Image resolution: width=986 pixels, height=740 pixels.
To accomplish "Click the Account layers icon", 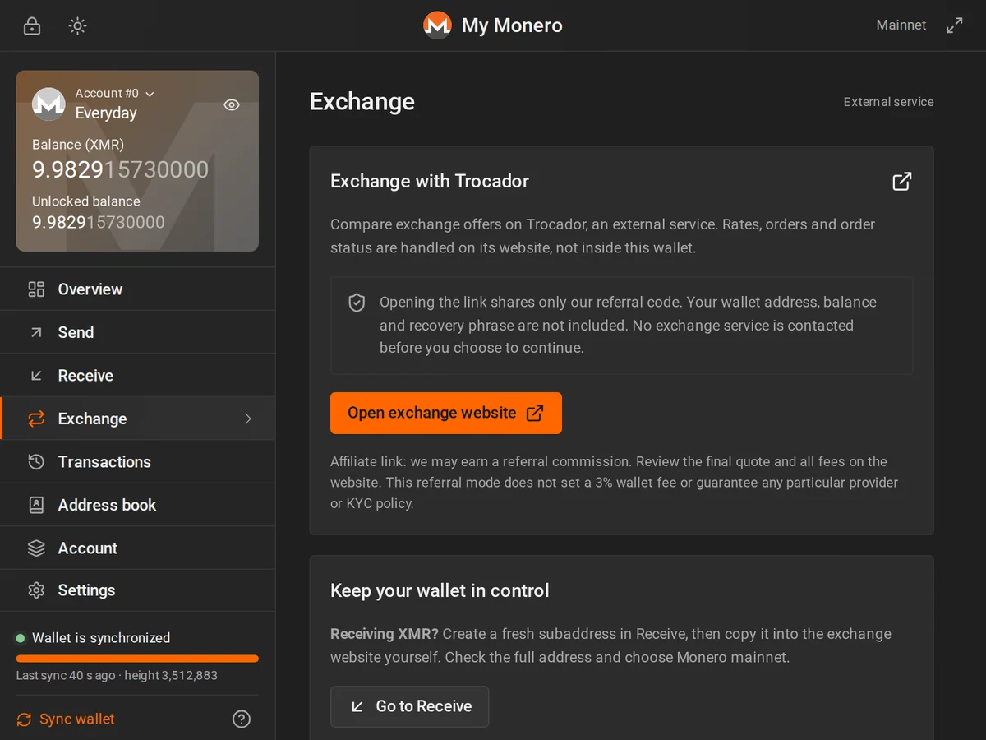I will (x=36, y=548).
